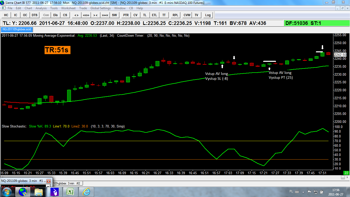Open Internet Explorer from the taskbar

click(x=86, y=192)
